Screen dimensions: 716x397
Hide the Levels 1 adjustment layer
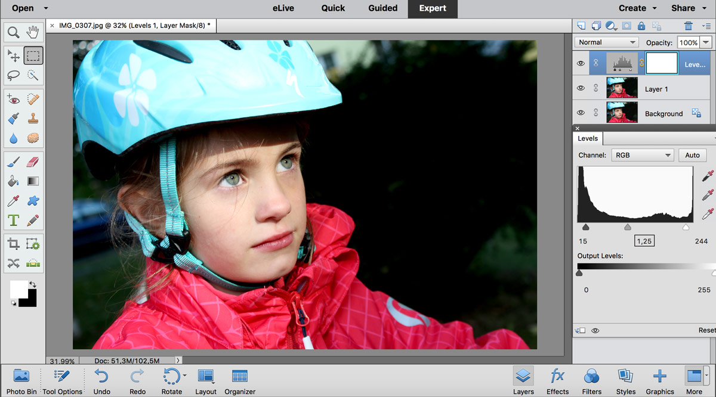coord(581,63)
